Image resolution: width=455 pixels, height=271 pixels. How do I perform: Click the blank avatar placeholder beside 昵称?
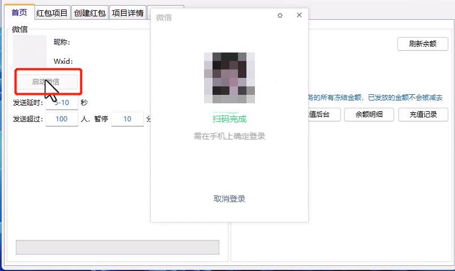tap(30, 51)
